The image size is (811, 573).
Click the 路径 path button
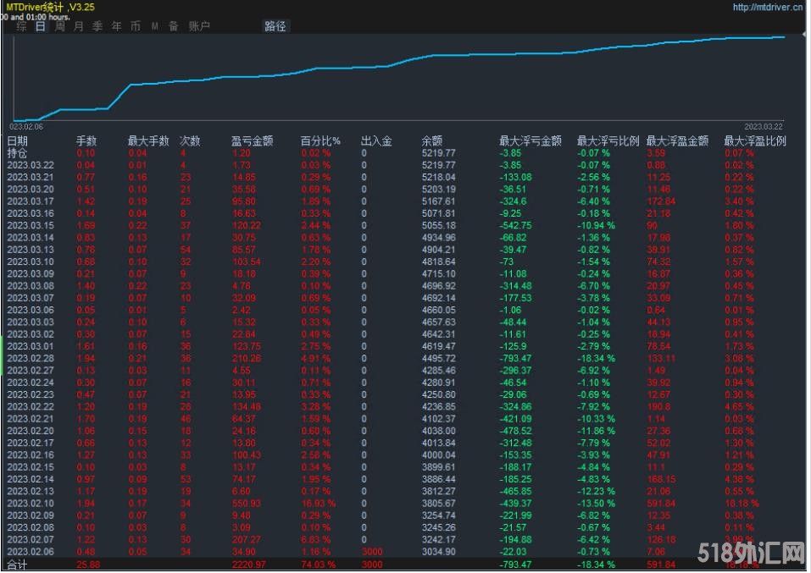tap(275, 26)
